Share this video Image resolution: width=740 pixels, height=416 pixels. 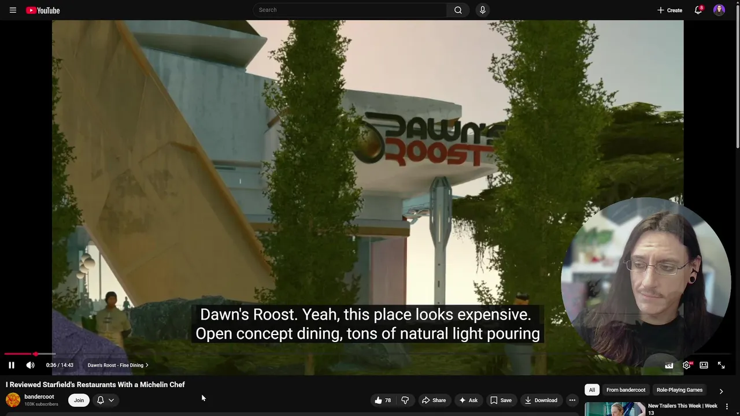point(434,400)
